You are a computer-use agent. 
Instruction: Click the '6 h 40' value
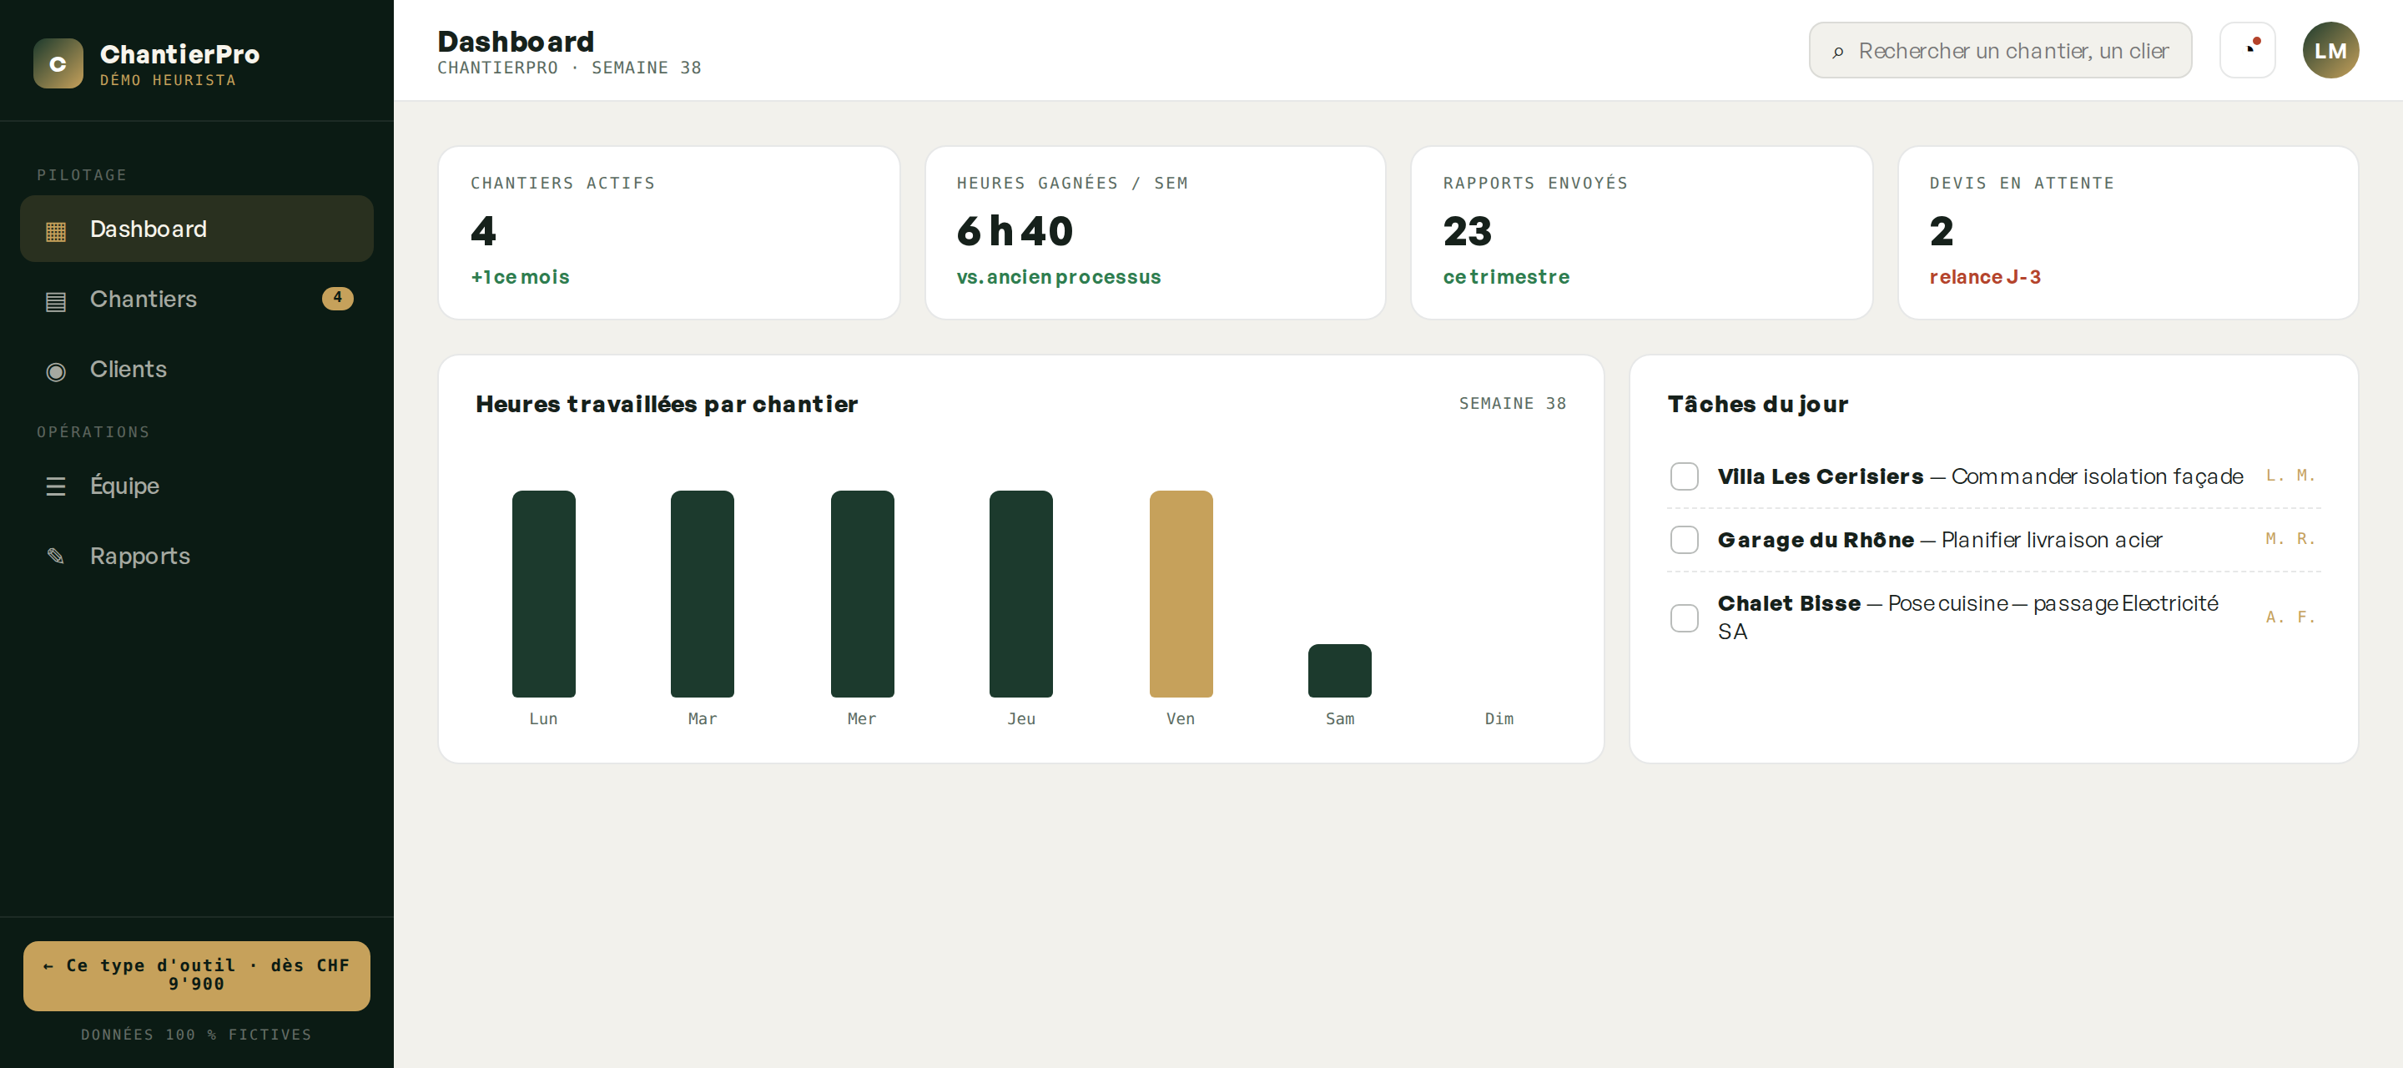(1014, 231)
